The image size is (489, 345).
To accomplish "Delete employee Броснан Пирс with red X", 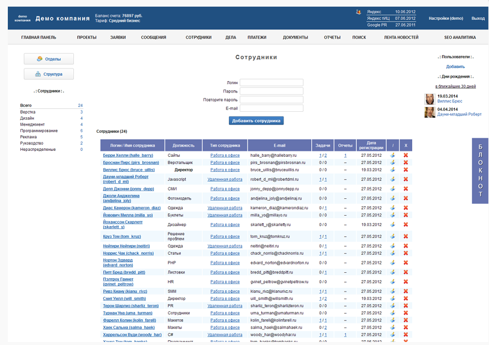I will point(405,162).
